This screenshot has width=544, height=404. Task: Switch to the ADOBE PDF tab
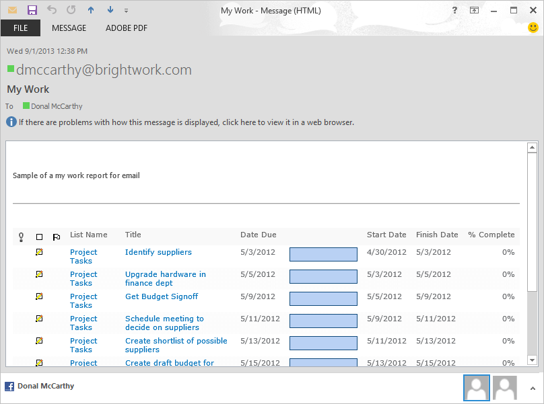click(127, 28)
